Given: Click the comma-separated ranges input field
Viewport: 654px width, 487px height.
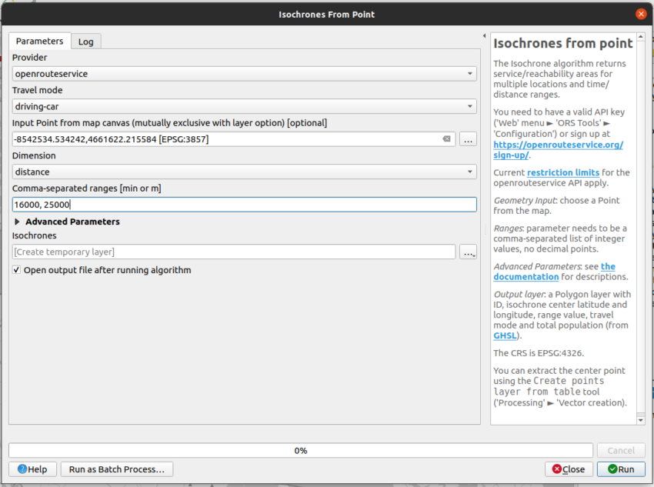Looking at the screenshot, I should (x=244, y=205).
